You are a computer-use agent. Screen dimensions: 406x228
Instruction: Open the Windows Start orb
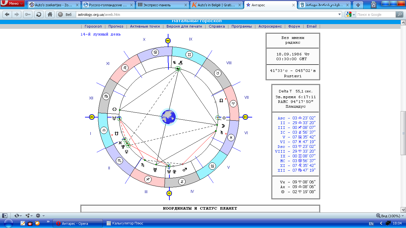click(x=8, y=223)
